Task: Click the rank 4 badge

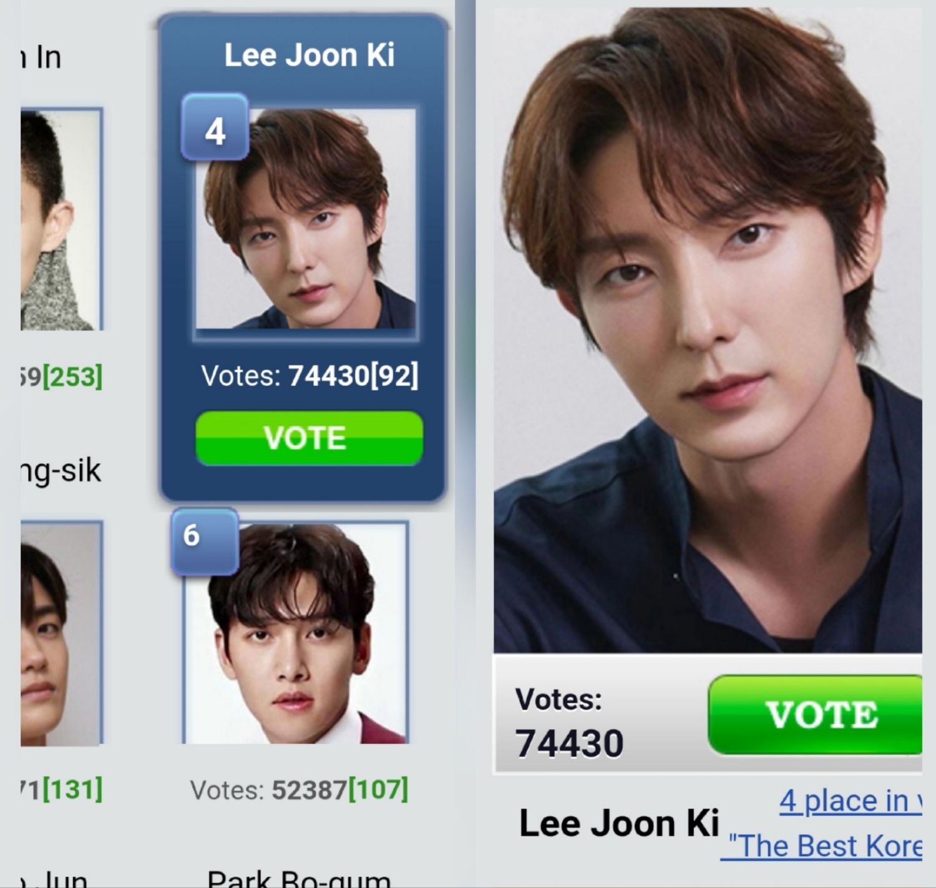Action: (215, 127)
